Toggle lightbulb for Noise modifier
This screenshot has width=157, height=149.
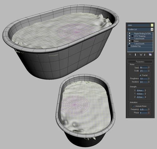[130, 41]
